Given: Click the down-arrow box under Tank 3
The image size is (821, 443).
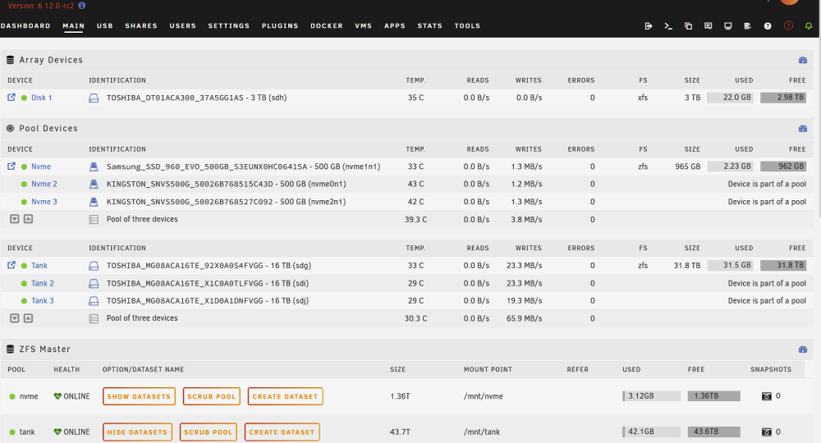Looking at the screenshot, I should pyautogui.click(x=15, y=318).
